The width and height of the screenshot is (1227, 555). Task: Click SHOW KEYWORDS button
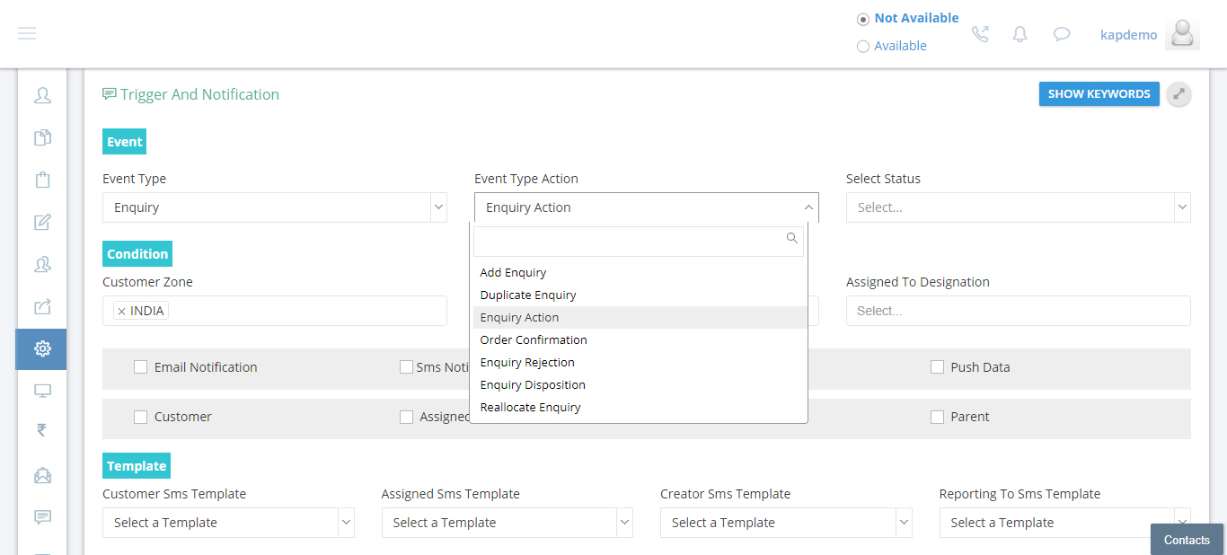click(x=1099, y=93)
